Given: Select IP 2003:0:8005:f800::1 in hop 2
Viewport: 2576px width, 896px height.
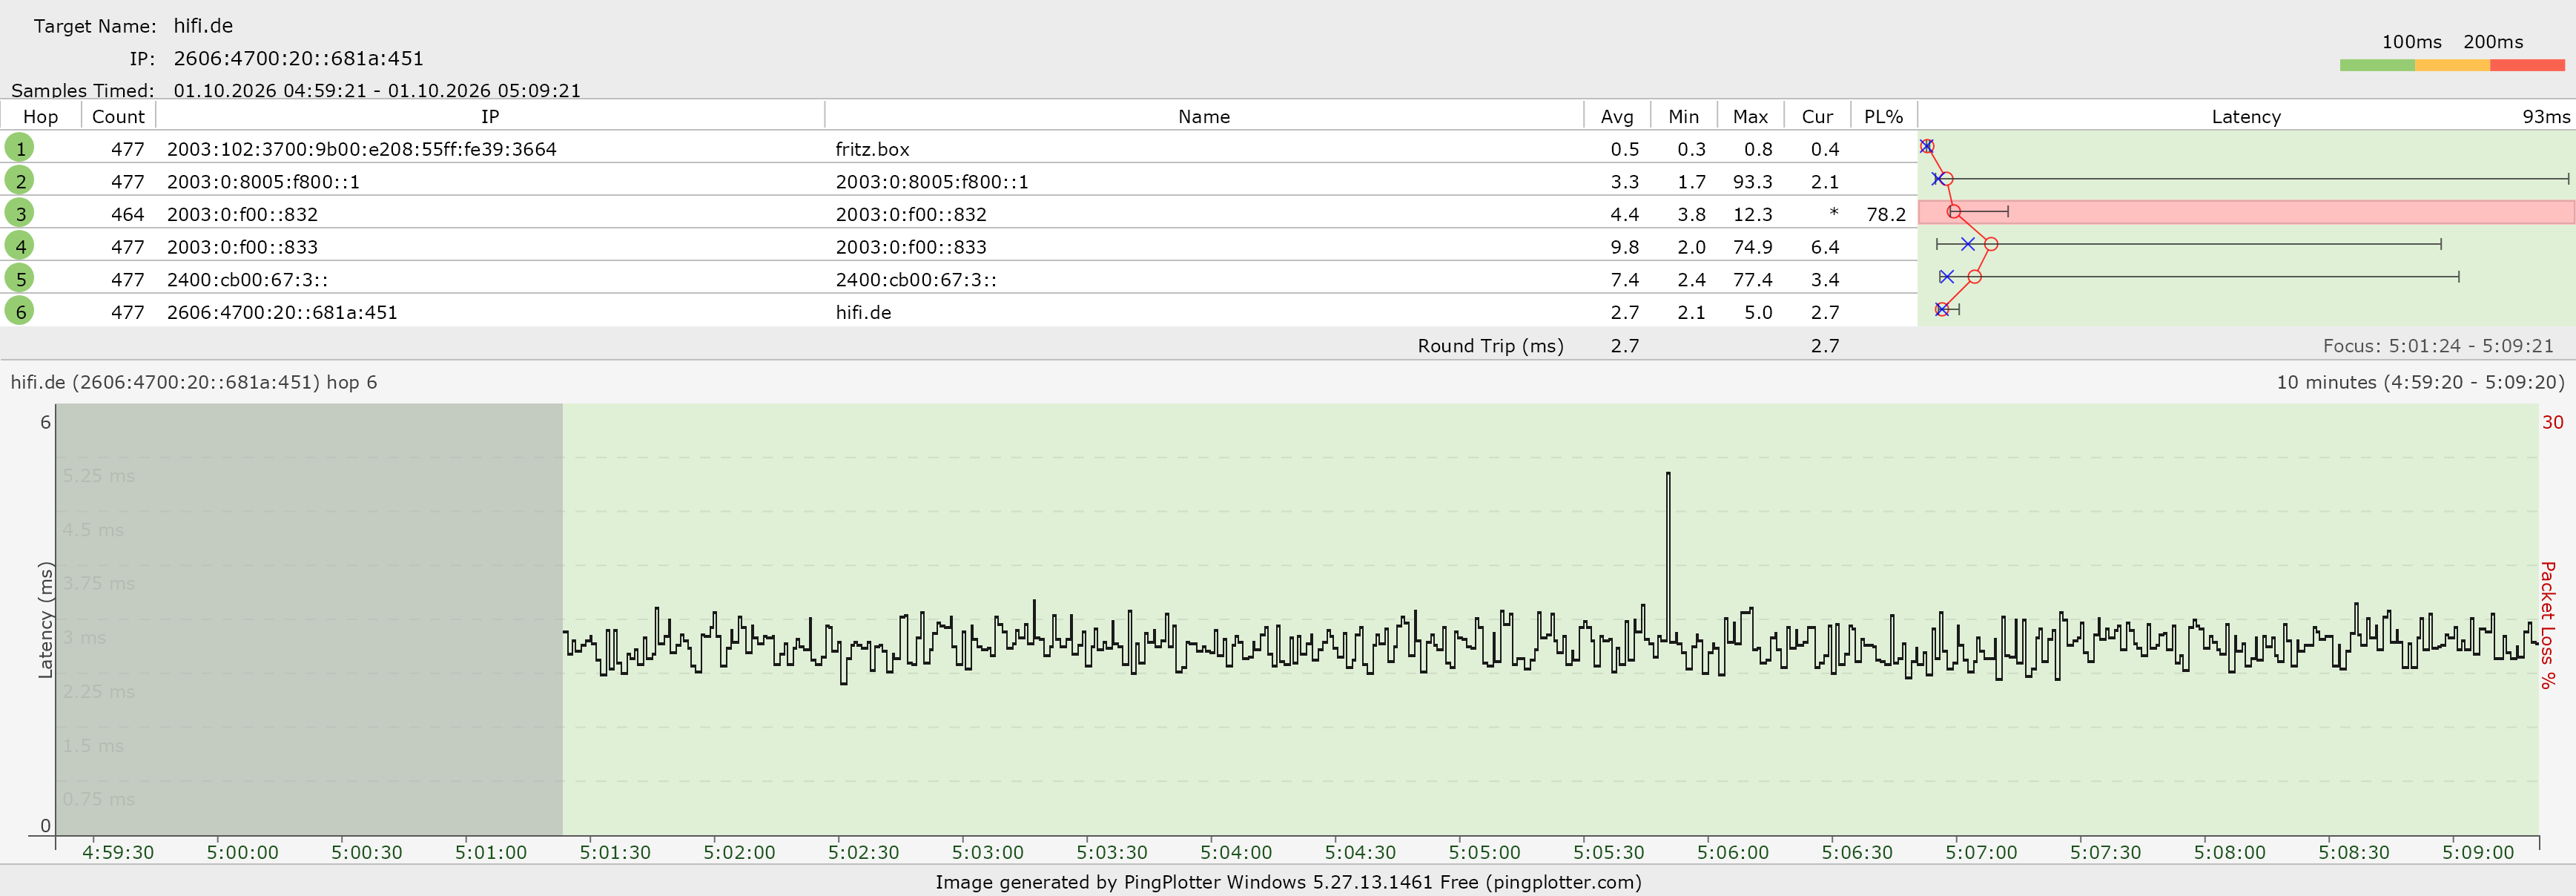Looking at the screenshot, I should click(x=263, y=182).
